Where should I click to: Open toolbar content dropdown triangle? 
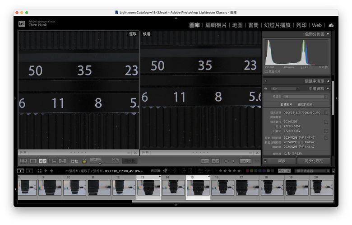(x=257, y=161)
